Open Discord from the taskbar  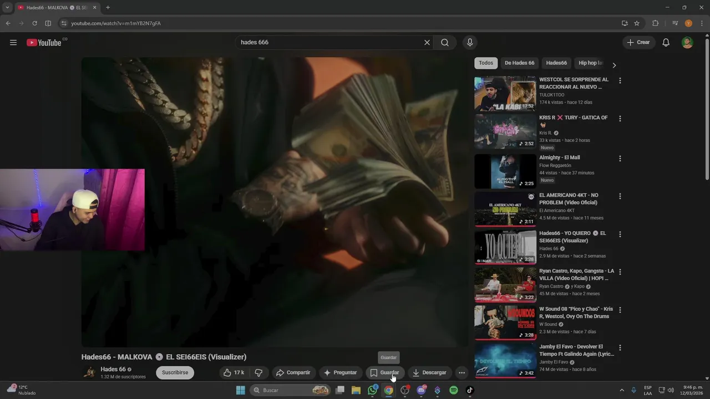pyautogui.click(x=421, y=390)
